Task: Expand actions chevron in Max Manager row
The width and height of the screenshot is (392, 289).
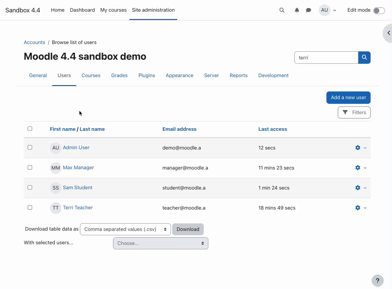Action: click(x=365, y=168)
